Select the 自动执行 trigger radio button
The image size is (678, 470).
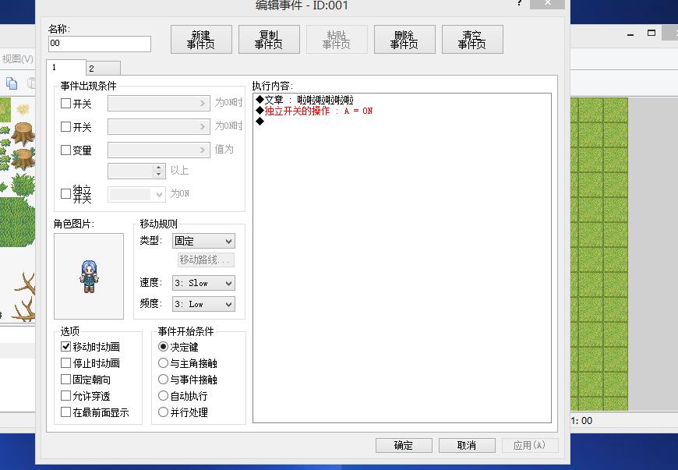point(163,396)
